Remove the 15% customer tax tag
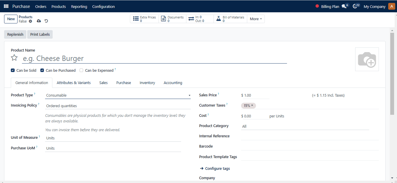397x183 pixels. click(x=252, y=105)
